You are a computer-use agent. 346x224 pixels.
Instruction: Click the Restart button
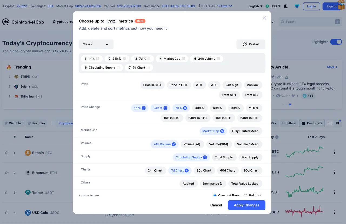coord(251,44)
